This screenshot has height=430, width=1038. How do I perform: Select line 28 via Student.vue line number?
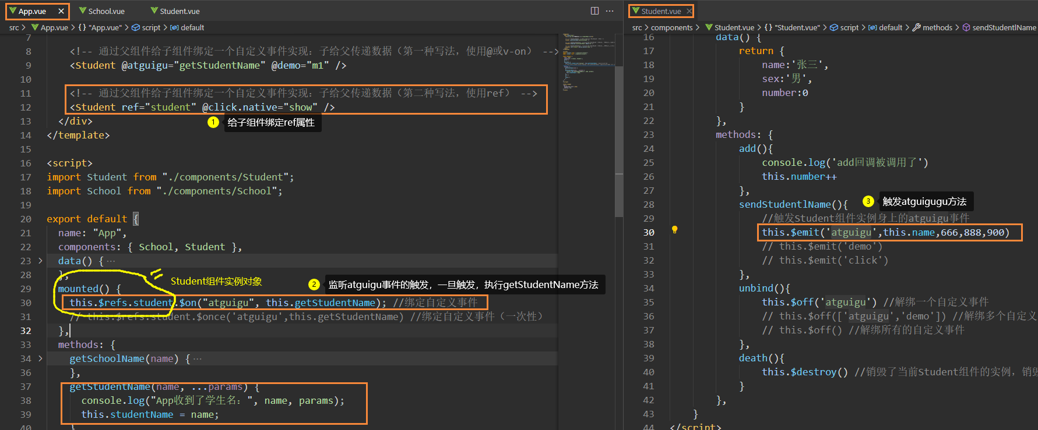(x=649, y=204)
